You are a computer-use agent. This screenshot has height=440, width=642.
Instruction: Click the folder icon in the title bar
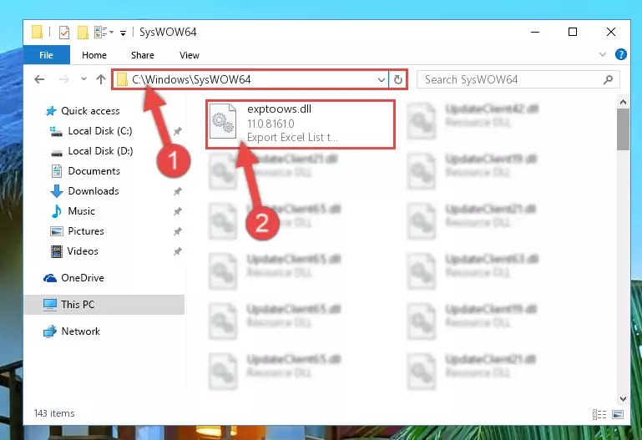38,32
